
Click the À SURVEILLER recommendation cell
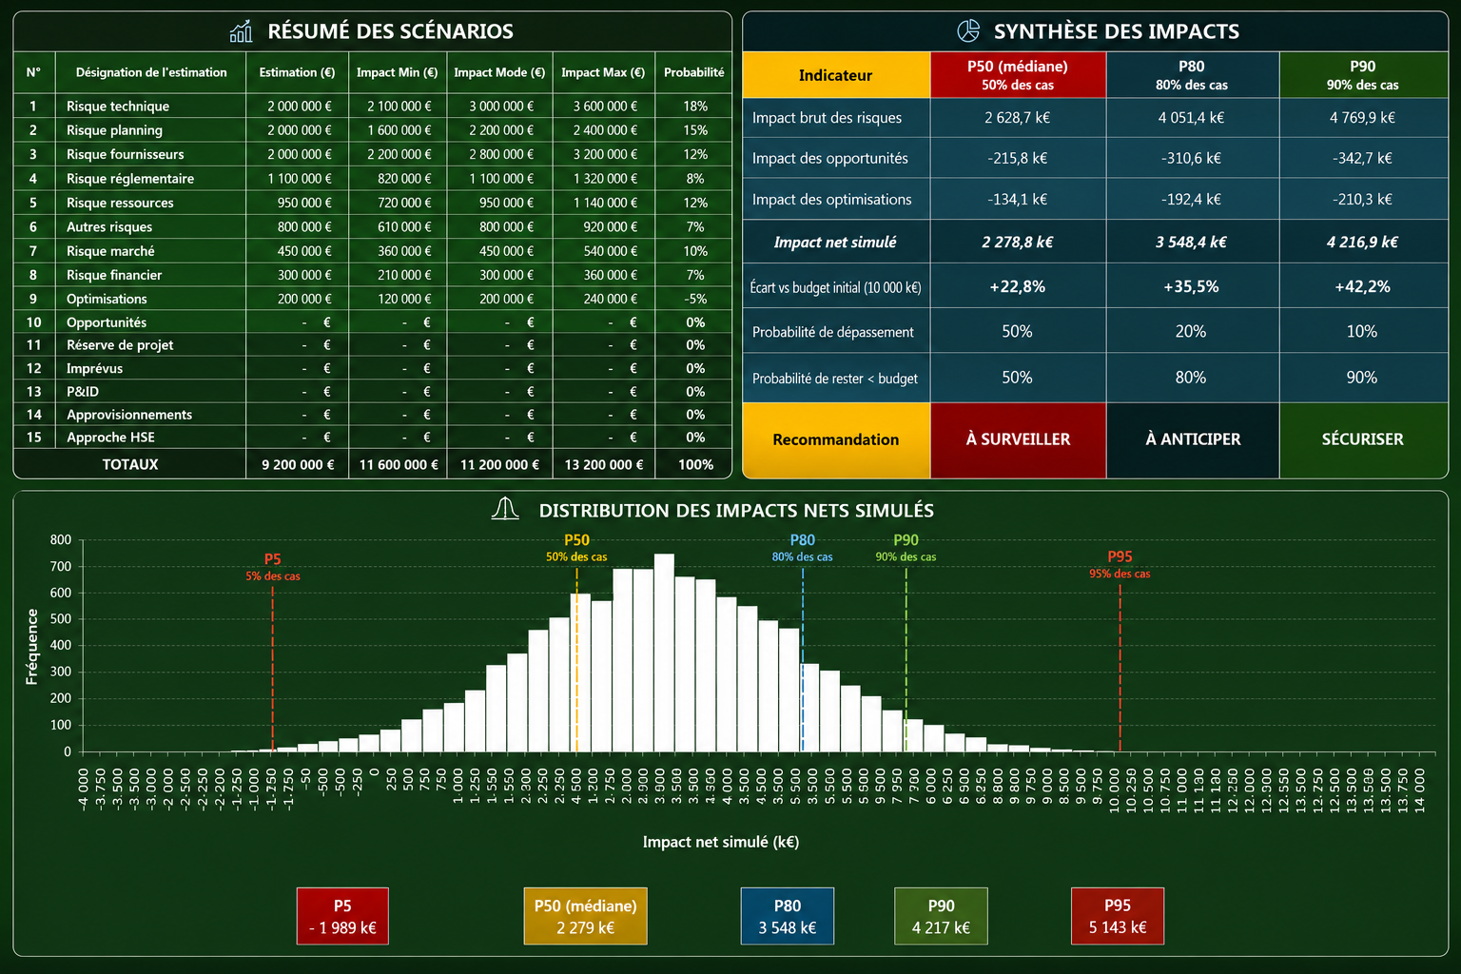[x=1018, y=439]
